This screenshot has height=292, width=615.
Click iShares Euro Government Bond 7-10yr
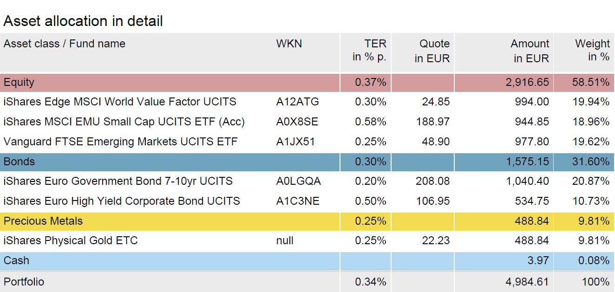coord(118,181)
